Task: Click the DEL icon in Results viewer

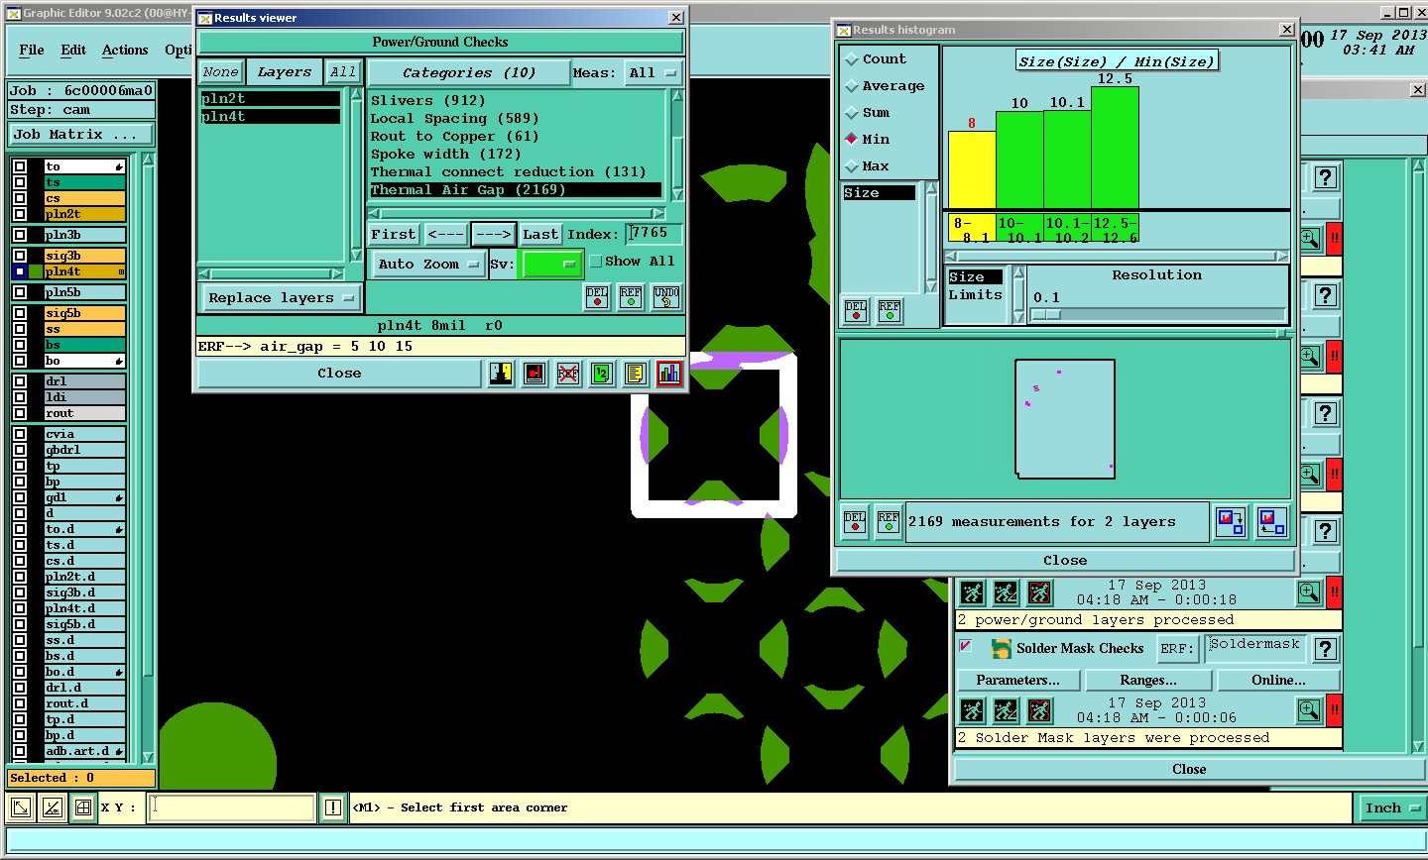Action: pyautogui.click(x=597, y=297)
